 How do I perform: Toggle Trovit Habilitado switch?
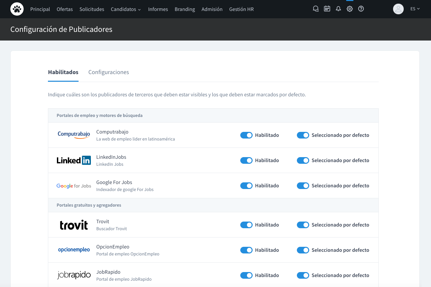click(x=246, y=225)
